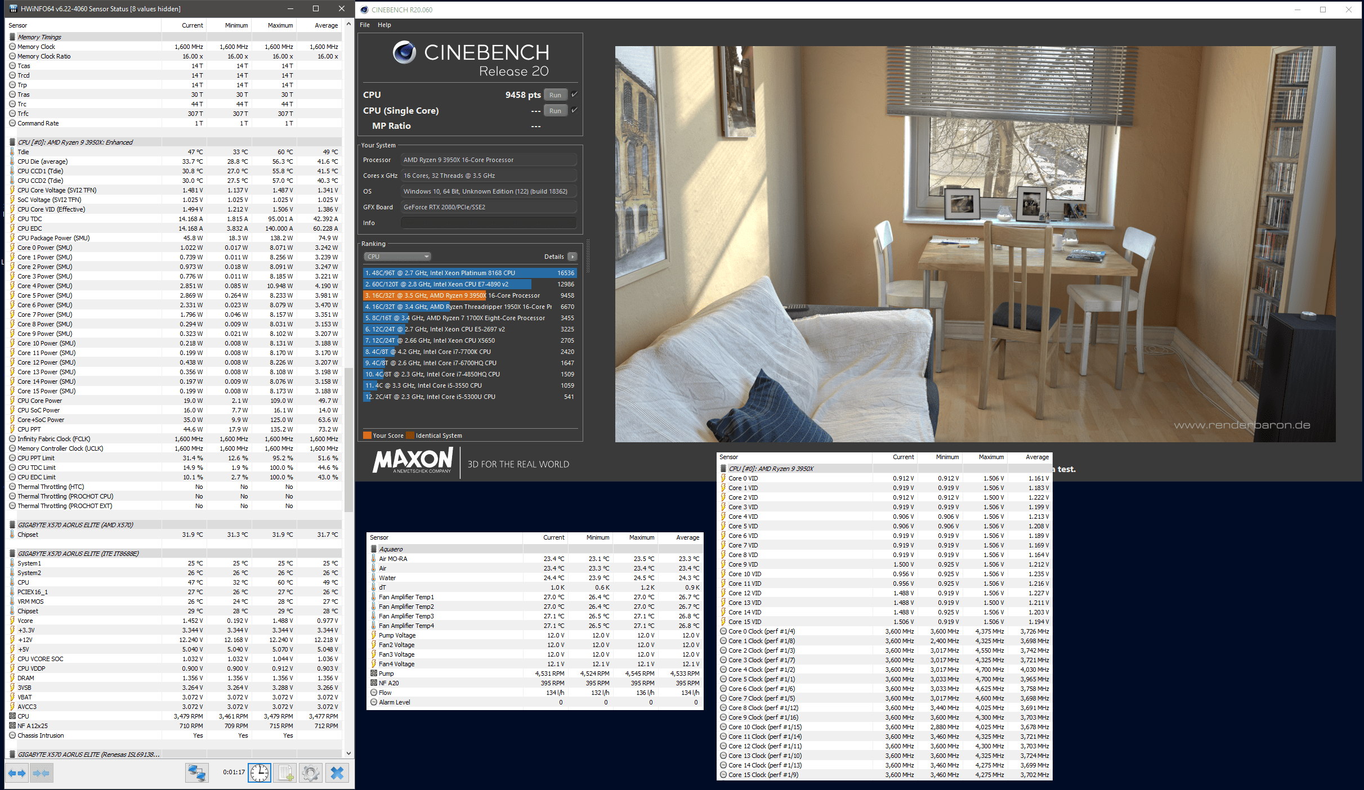Open Cinebench File menu
This screenshot has width=1364, height=790.
coord(365,25)
